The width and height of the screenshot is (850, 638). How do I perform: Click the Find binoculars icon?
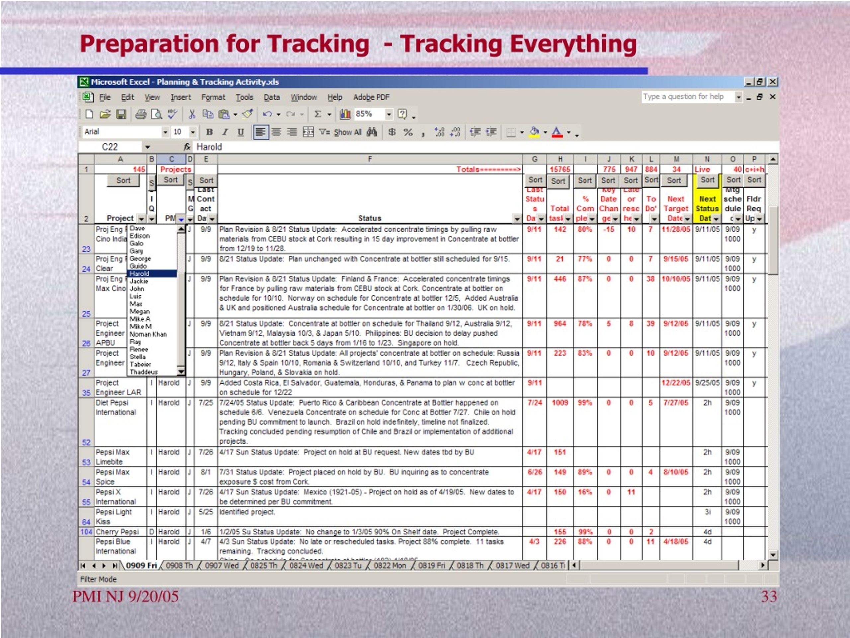[372, 132]
